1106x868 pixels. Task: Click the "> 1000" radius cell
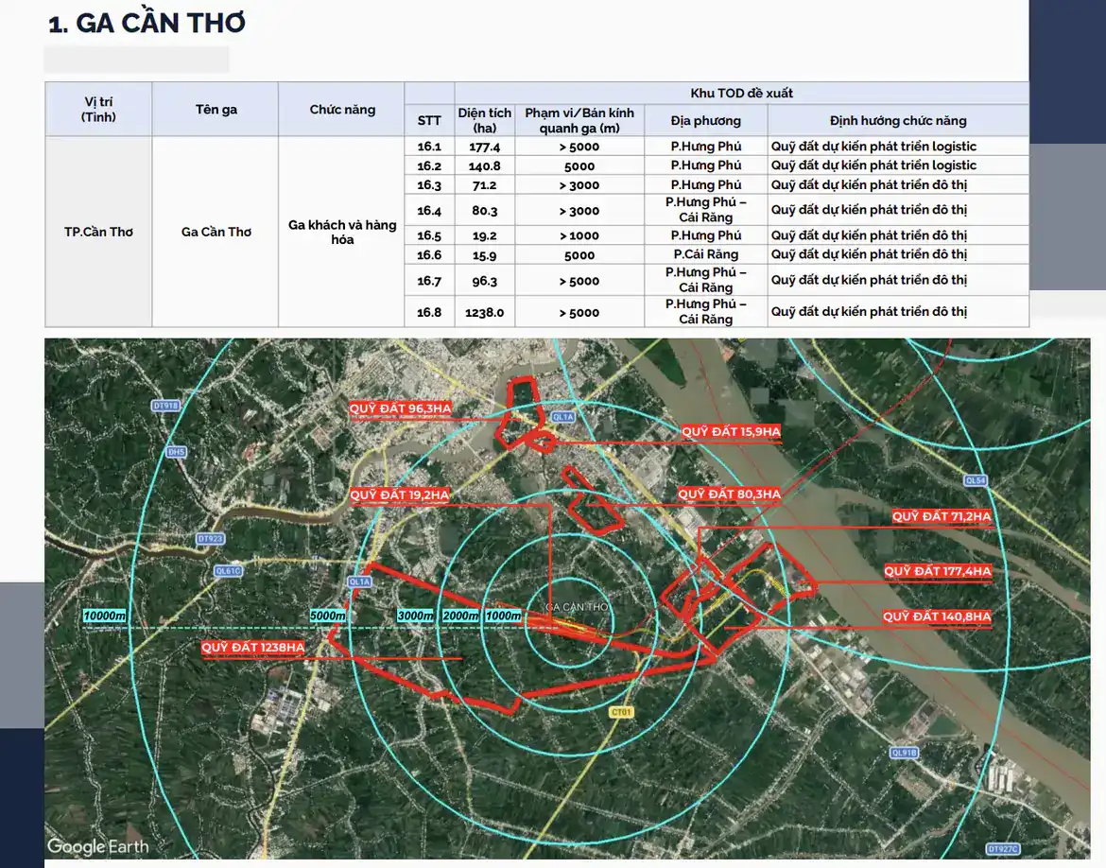click(579, 235)
